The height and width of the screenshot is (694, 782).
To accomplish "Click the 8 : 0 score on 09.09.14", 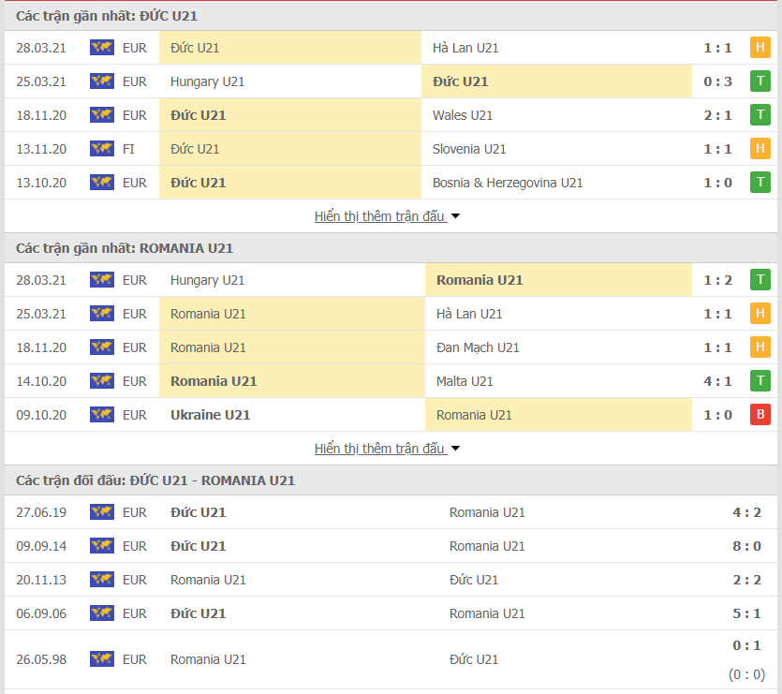I will (x=745, y=546).
